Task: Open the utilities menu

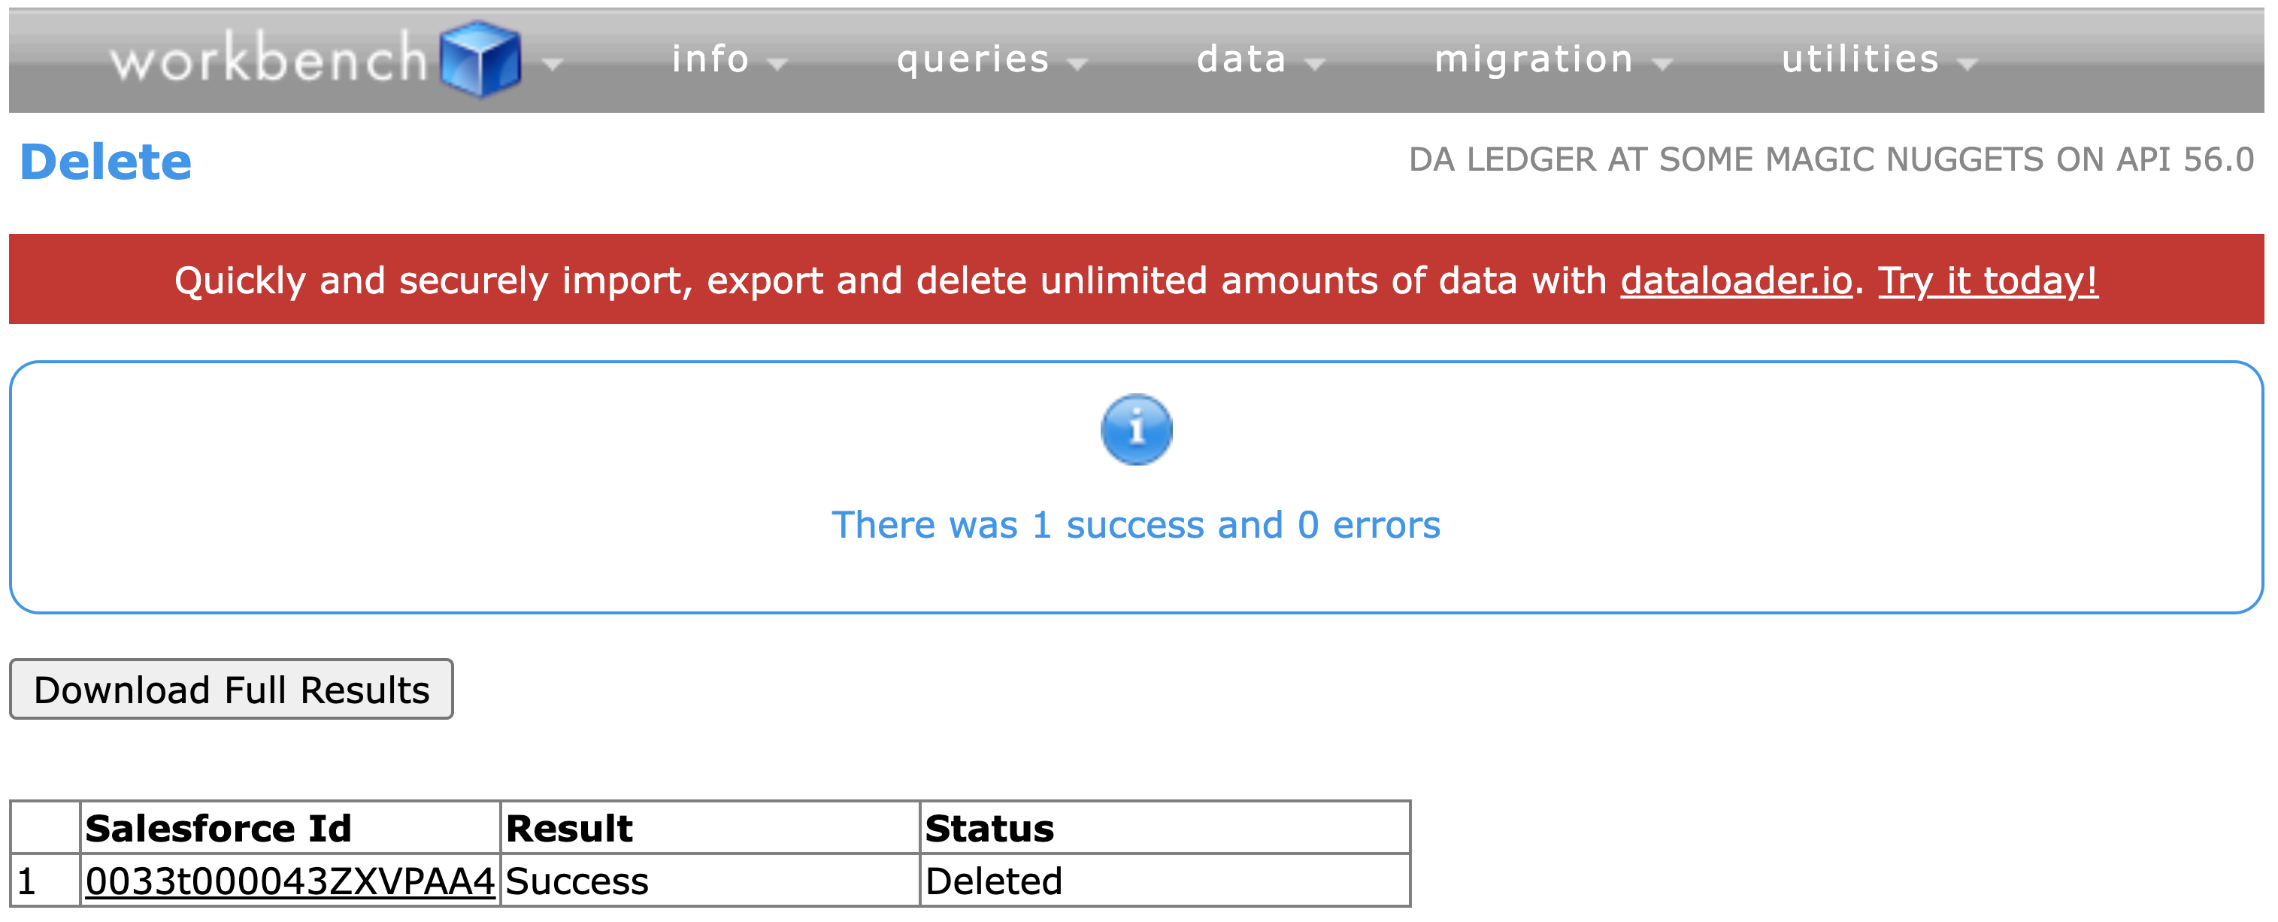Action: coord(1860,59)
